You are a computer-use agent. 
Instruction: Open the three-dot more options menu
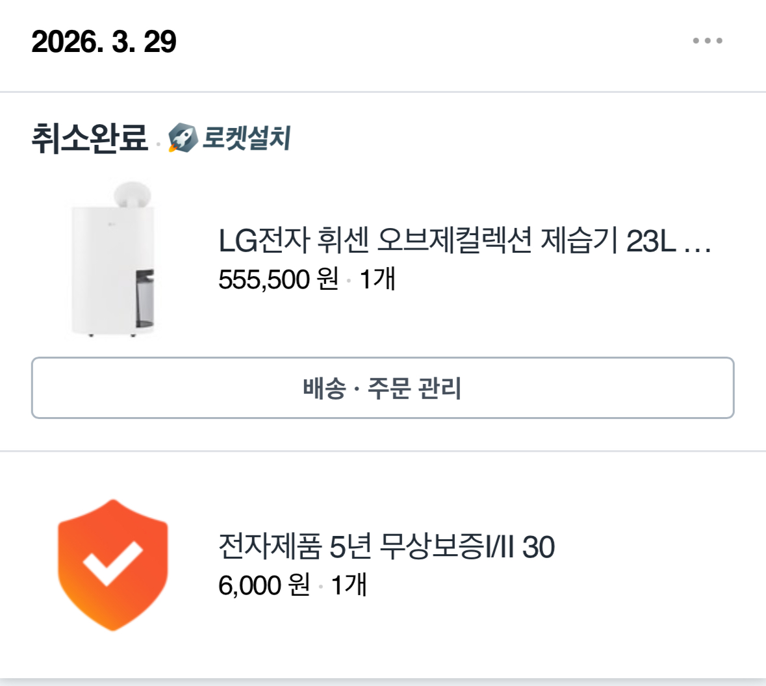708,41
